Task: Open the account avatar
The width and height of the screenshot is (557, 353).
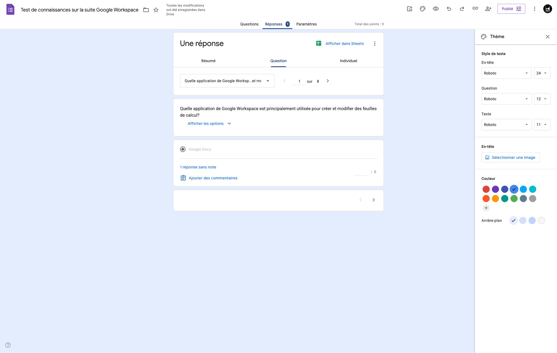Action: tap(547, 9)
